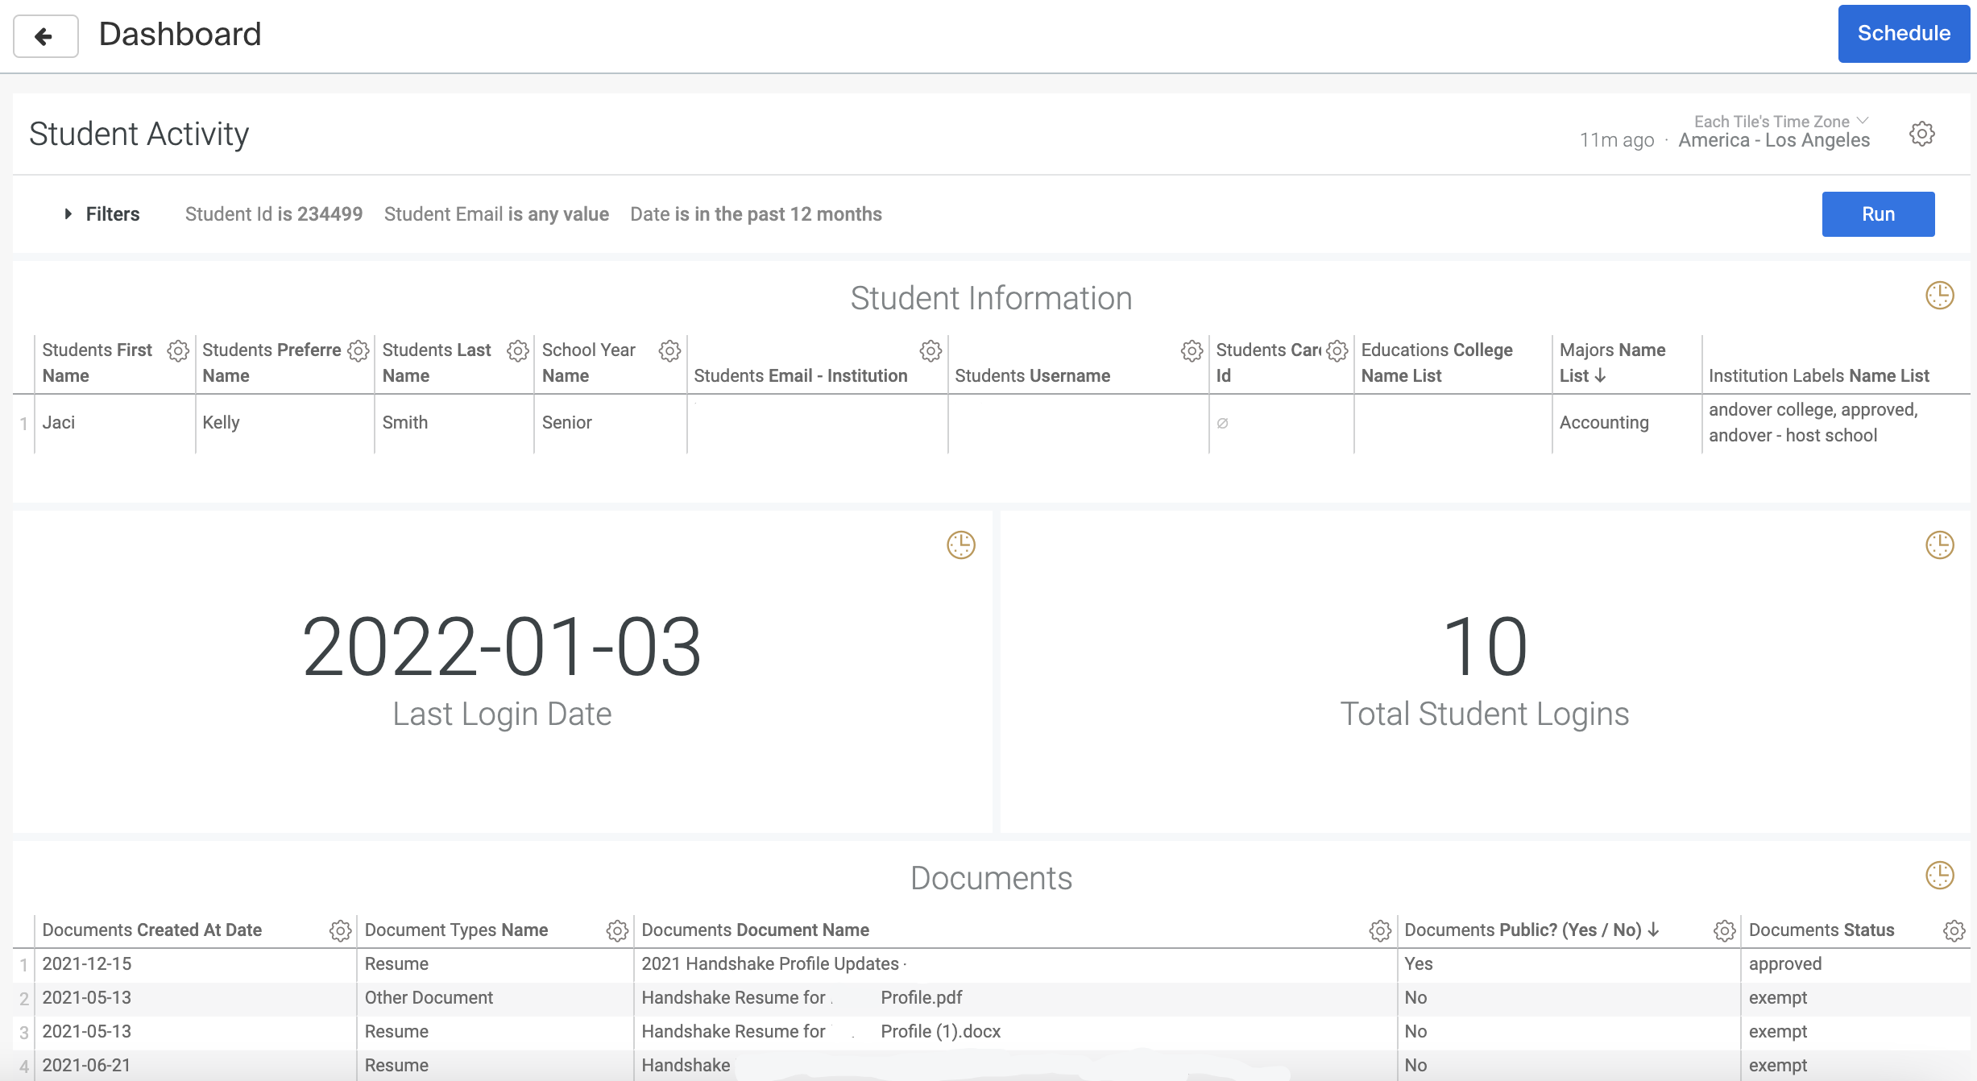Click gear icon on Students First Name column
The image size is (1977, 1081).
pyautogui.click(x=178, y=350)
